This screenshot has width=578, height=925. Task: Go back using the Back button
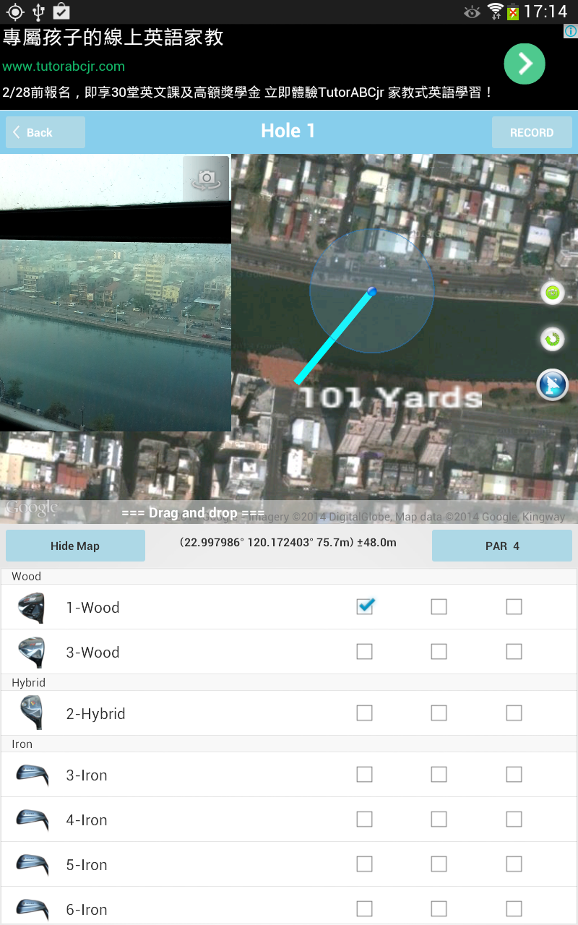point(46,132)
